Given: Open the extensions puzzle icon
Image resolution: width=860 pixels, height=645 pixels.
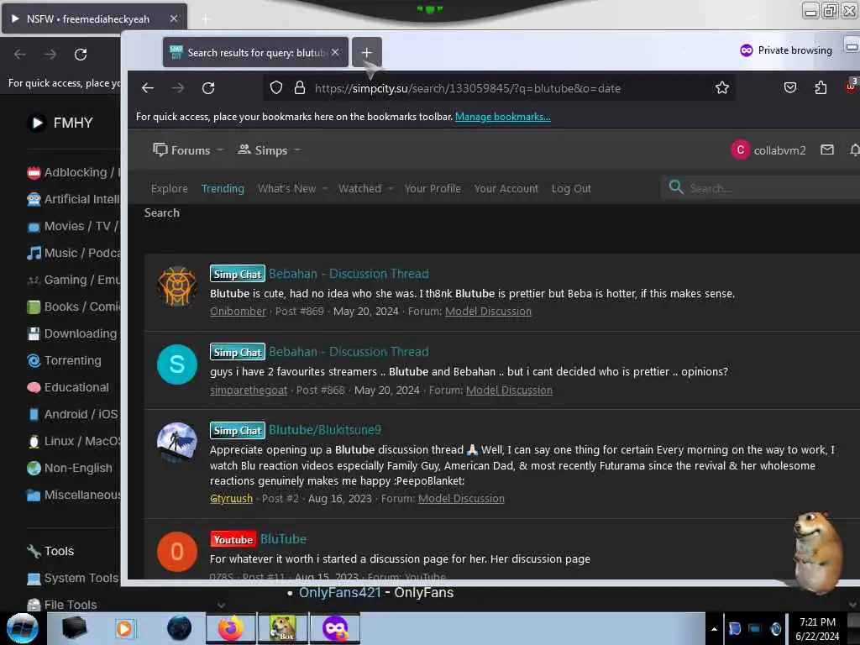Looking at the screenshot, I should [x=821, y=87].
